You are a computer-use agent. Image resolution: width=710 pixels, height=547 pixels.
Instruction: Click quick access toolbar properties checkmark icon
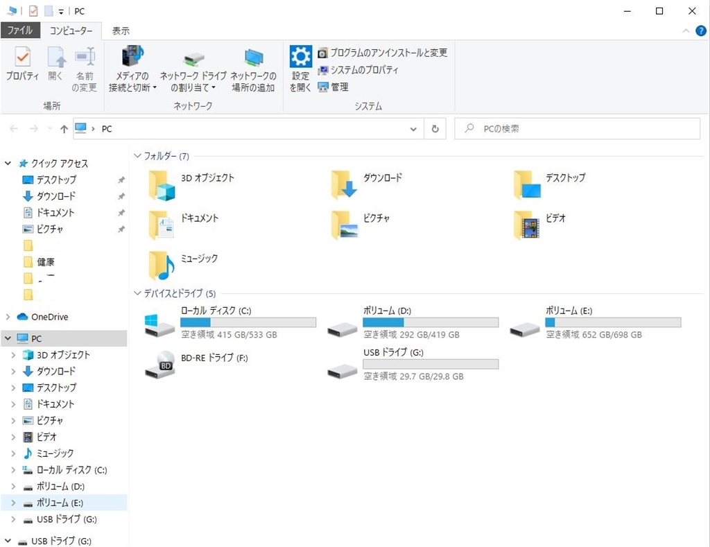tap(33, 11)
